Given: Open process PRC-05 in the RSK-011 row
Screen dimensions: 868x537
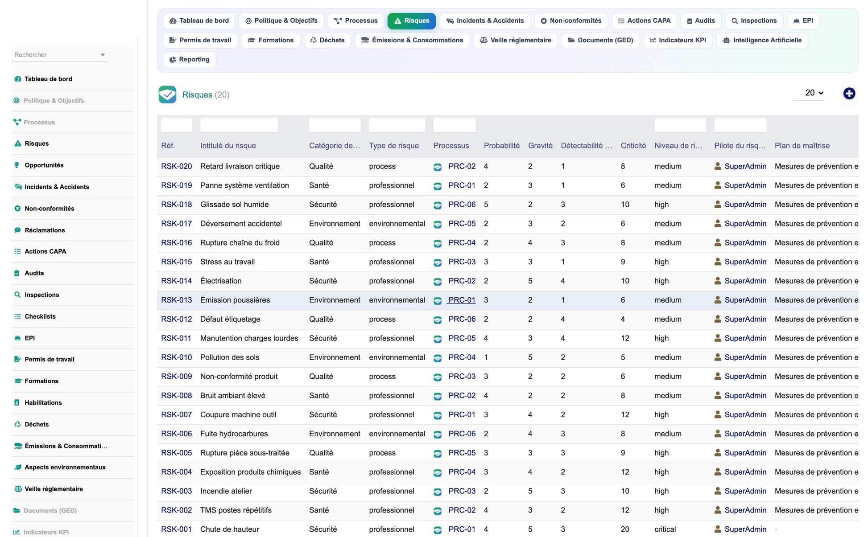Looking at the screenshot, I should 462,338.
